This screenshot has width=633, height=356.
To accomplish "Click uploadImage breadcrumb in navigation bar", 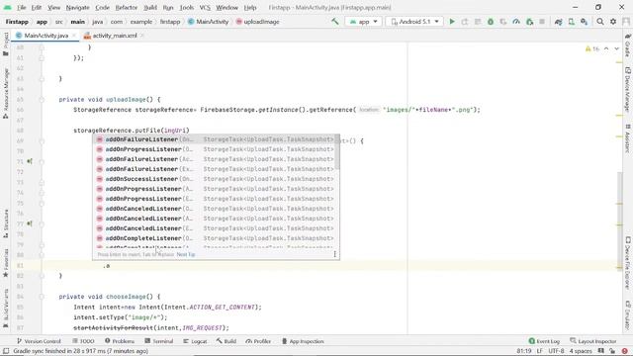I will tap(257, 22).
